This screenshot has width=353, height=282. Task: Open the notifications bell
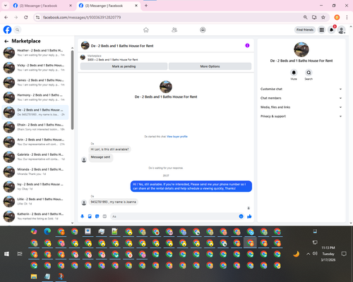pyautogui.click(x=331, y=30)
